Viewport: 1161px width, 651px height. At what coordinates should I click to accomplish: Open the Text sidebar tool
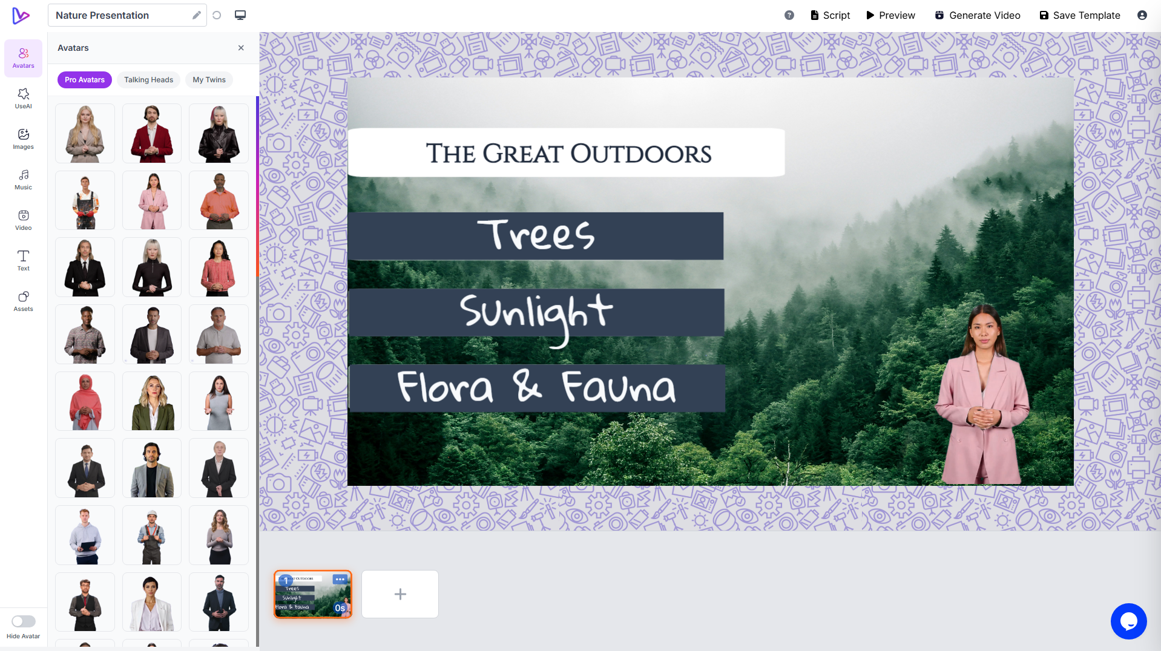click(23, 261)
